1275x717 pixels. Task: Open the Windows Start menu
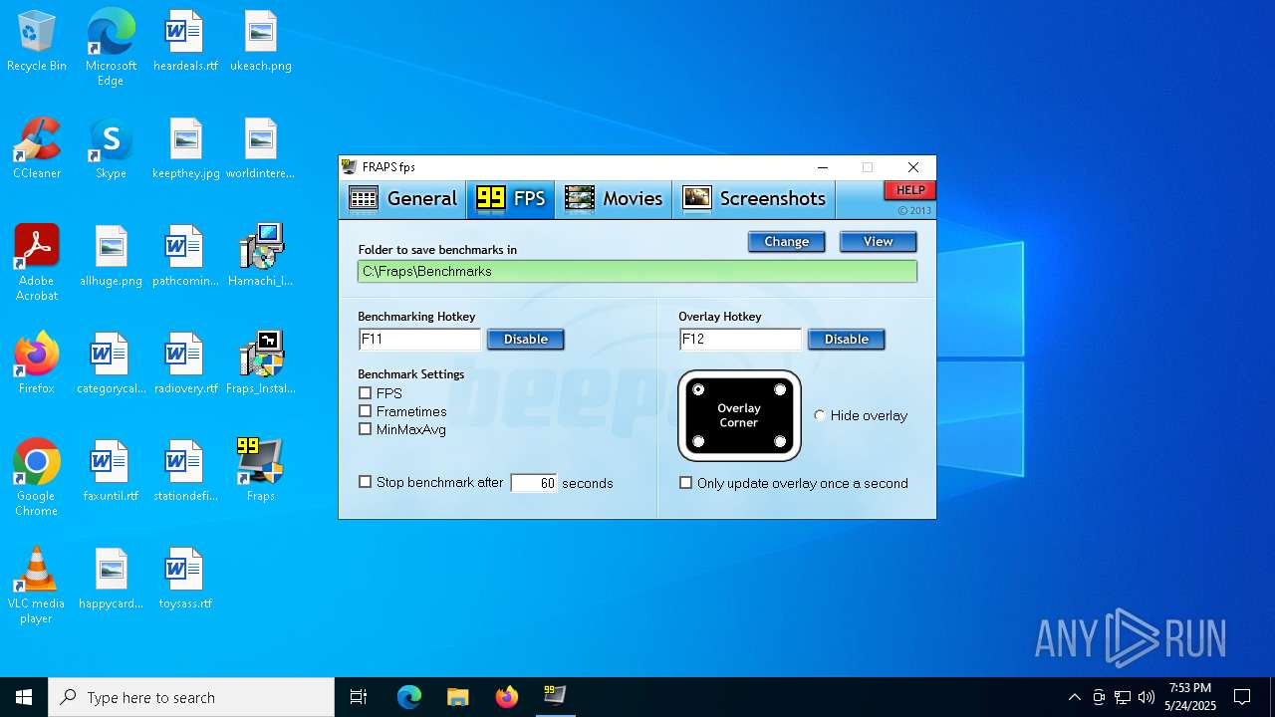point(24,697)
